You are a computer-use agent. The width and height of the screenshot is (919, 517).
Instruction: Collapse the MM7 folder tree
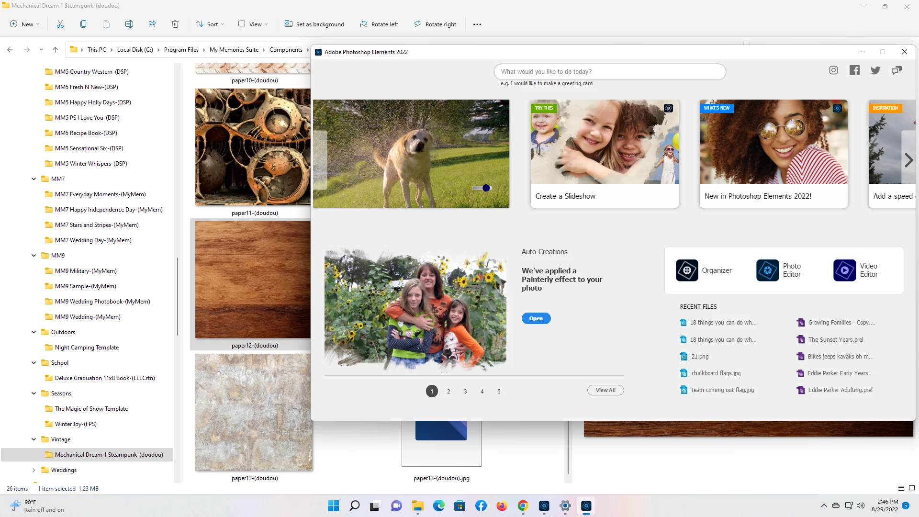tap(34, 179)
